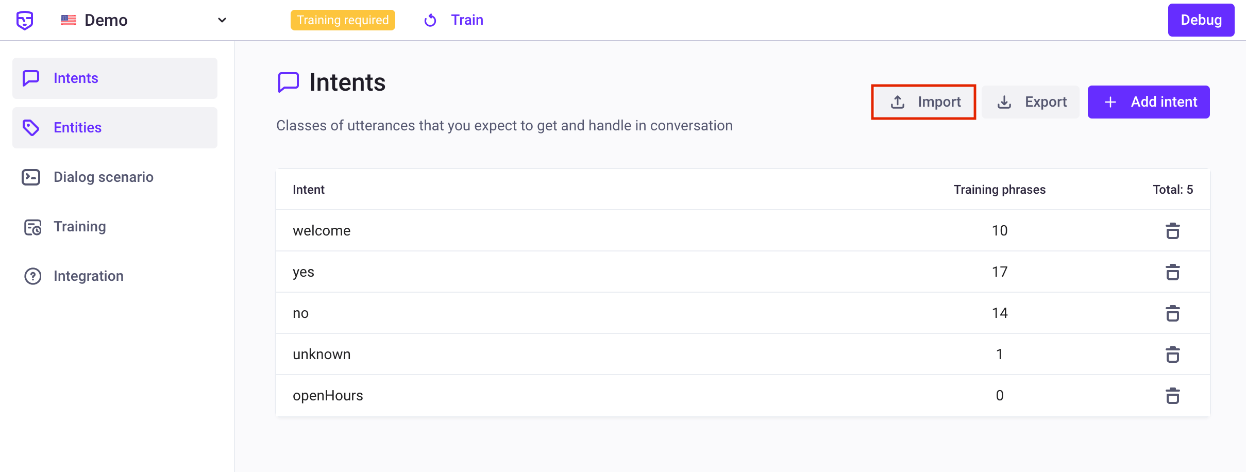The width and height of the screenshot is (1246, 472).
Task: Open the Integration section
Action: point(115,276)
